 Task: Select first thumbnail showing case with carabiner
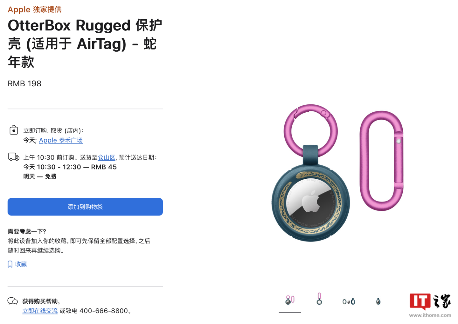[290, 300]
